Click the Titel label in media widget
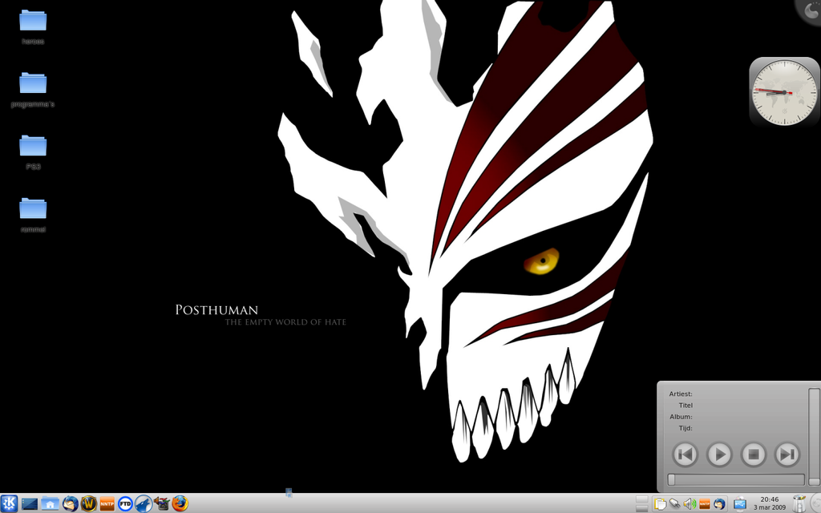The height and width of the screenshot is (513, 821). pos(686,405)
